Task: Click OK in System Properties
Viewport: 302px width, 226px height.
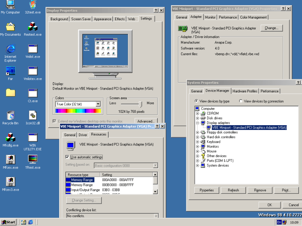Action: [x=269, y=205]
